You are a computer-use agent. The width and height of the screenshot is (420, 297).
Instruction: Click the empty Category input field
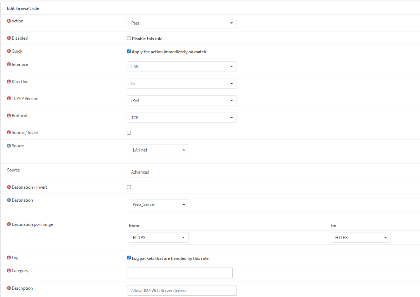coord(180,273)
